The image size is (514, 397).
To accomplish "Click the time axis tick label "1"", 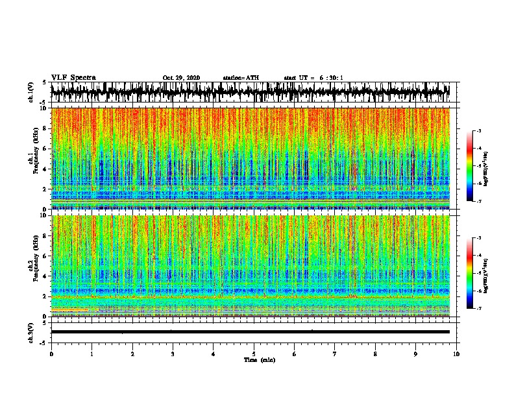I will 92,354.
